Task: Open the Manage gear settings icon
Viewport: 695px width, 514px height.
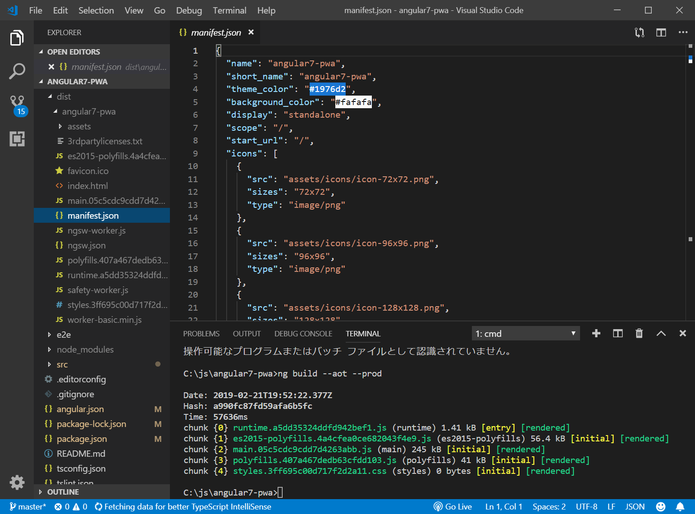Action: pyautogui.click(x=17, y=482)
